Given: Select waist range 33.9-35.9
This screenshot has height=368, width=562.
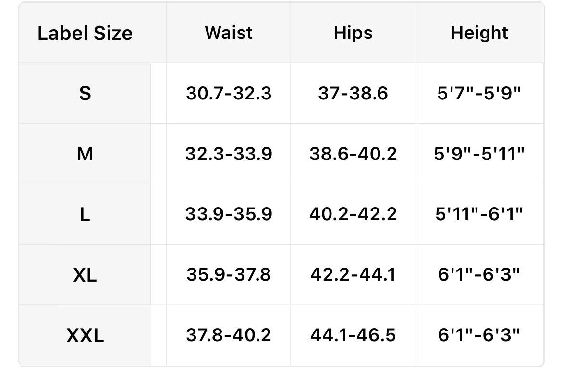Looking at the screenshot, I should pos(229,214).
